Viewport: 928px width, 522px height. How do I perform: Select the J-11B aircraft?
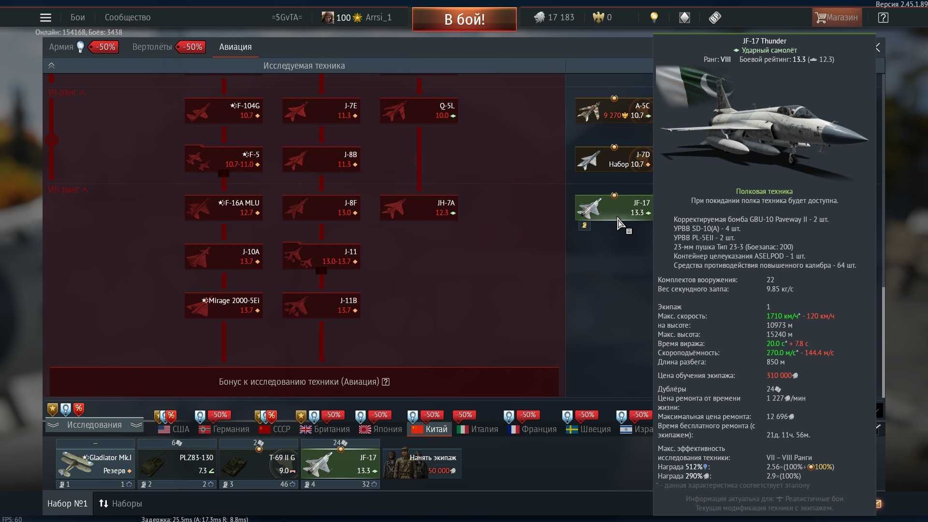(321, 305)
